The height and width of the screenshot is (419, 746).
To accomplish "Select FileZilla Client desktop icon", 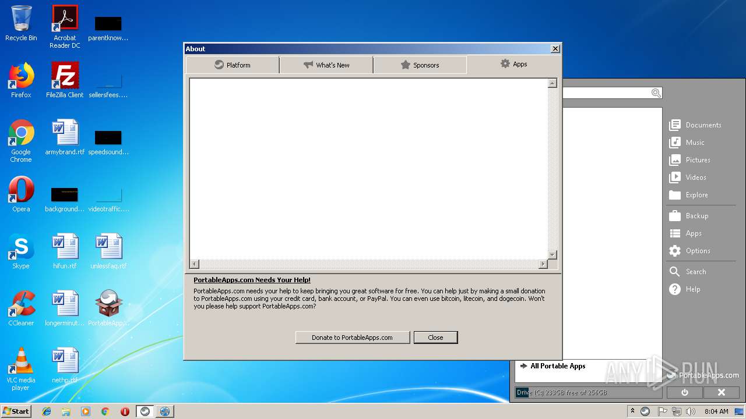I will point(65,80).
